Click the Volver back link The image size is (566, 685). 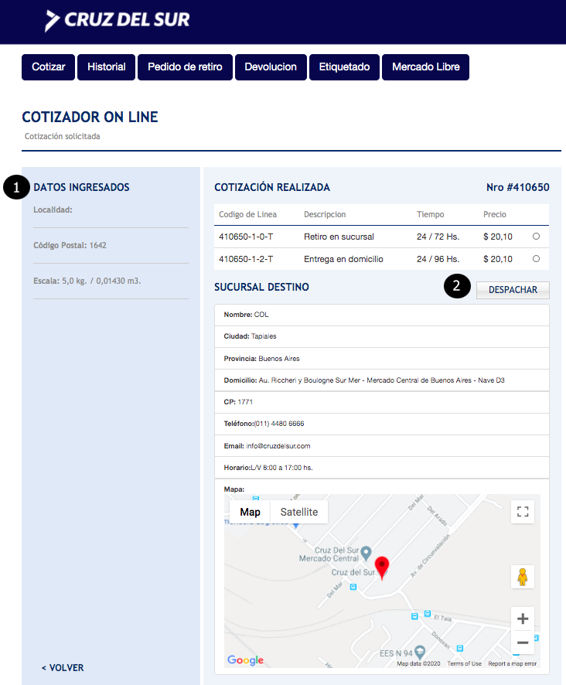coord(63,667)
